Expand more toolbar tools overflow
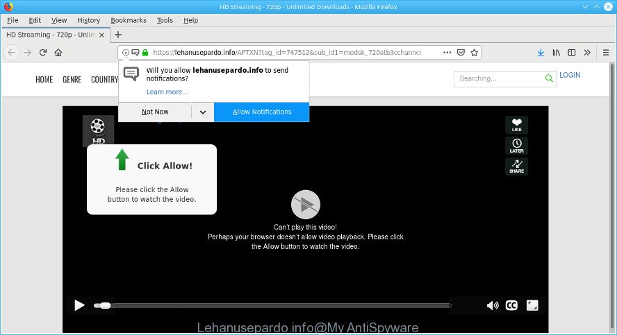This screenshot has height=335, width=617. 587,52
